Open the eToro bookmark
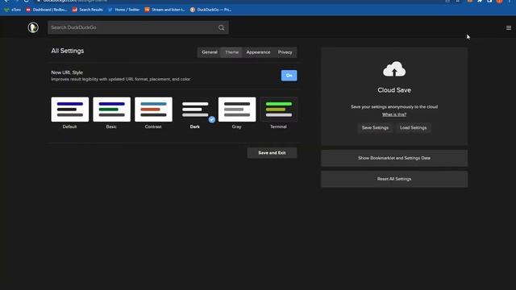This screenshot has height=290, width=516. (13, 10)
